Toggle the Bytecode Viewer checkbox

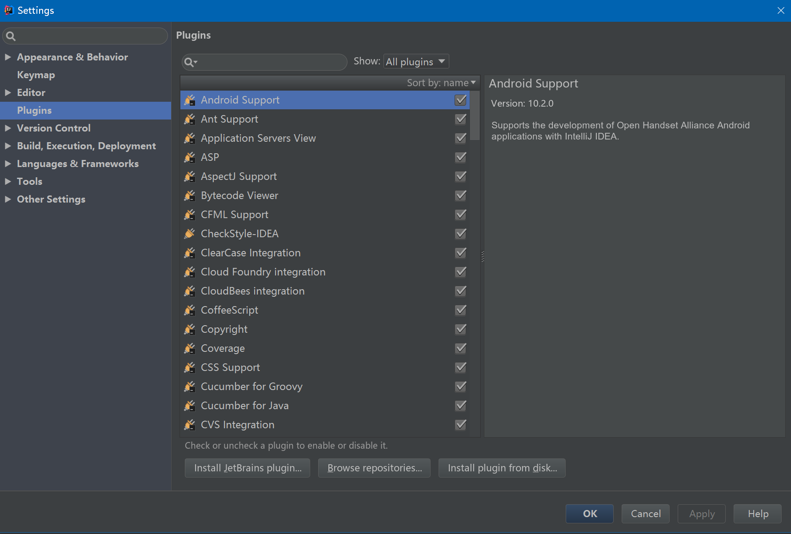[x=461, y=196]
